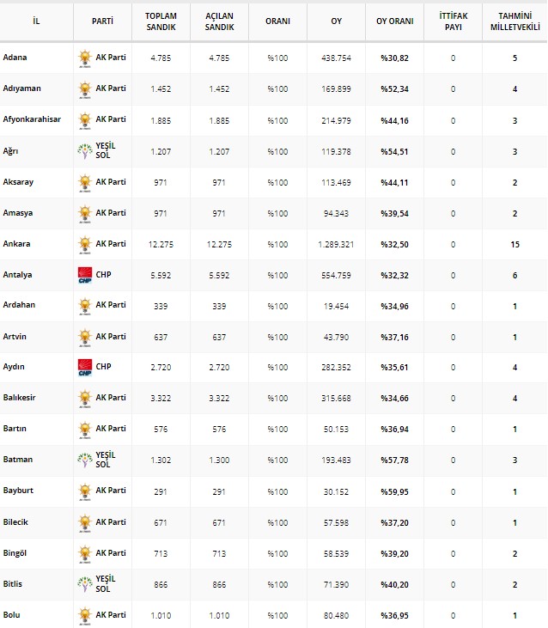Viewport: 548px width, 628px height.
Task: Click the TAHMİNİ MİLLETVEKİLİ column header
Action: pos(515,20)
